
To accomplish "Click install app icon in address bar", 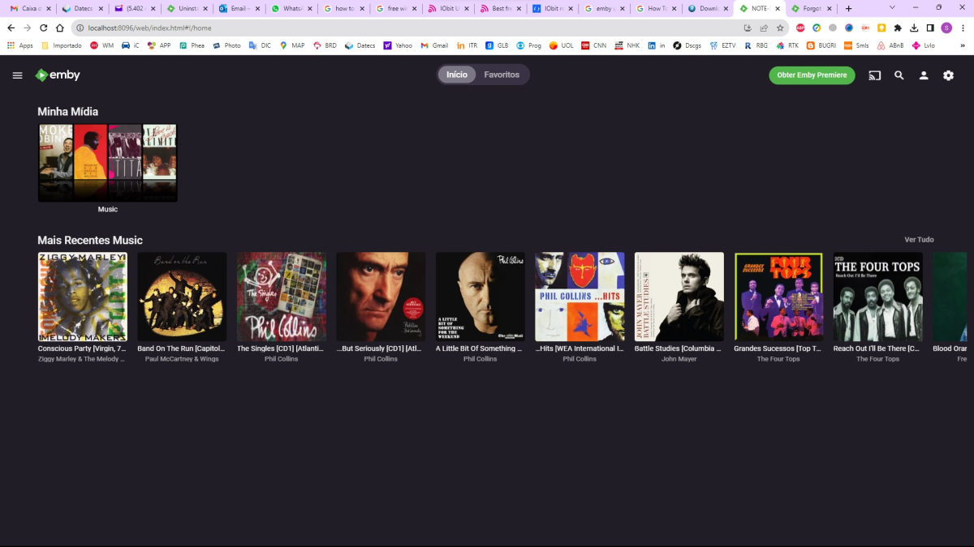I will pos(748,28).
